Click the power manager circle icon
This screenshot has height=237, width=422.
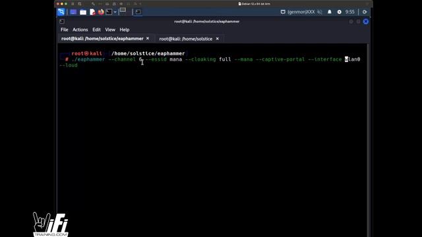pos(339,12)
